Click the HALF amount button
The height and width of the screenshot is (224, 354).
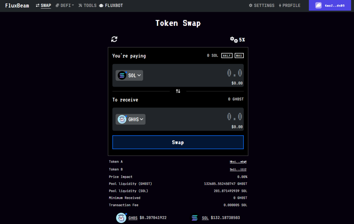click(227, 56)
